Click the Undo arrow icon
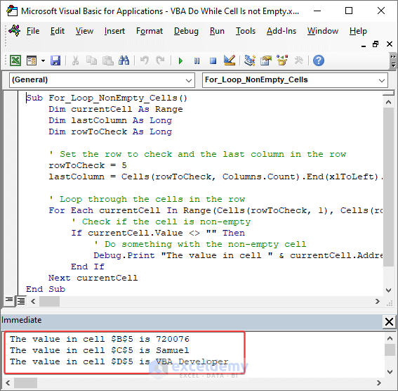Image resolution: width=398 pixels, height=391 pixels. [144, 60]
